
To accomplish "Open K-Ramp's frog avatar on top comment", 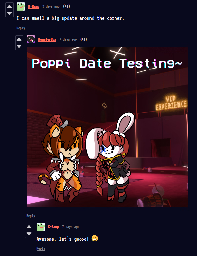I will 21,6.
